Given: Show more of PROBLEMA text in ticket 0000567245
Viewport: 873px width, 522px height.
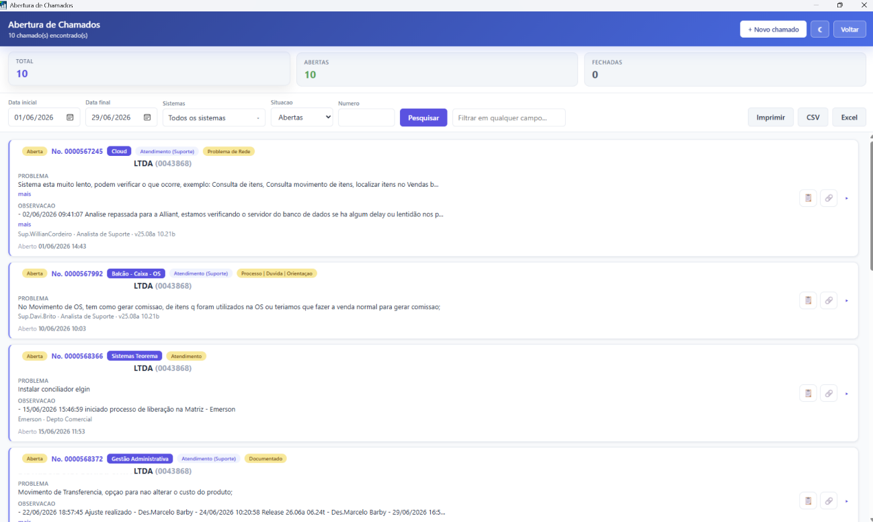Looking at the screenshot, I should [x=24, y=194].
